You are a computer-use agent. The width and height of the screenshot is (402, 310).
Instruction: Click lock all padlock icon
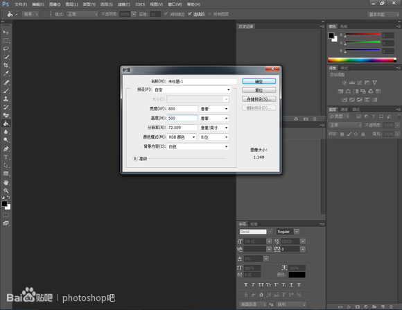[362, 134]
